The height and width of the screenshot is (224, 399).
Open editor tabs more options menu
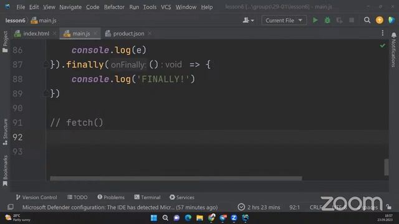click(x=382, y=33)
